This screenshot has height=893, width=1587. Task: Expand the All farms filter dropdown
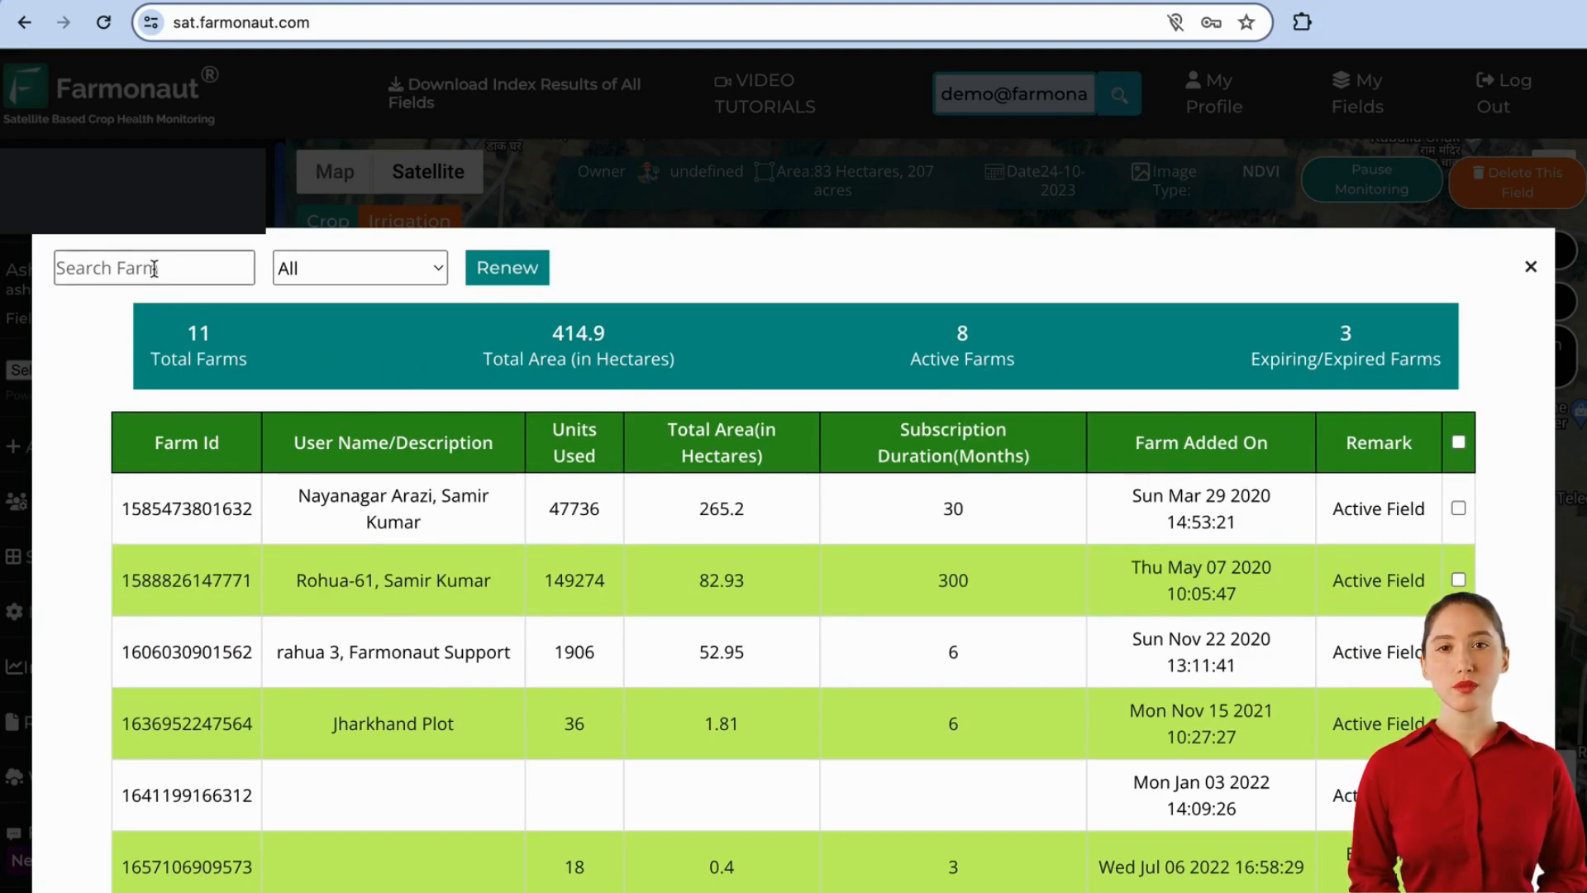click(360, 268)
